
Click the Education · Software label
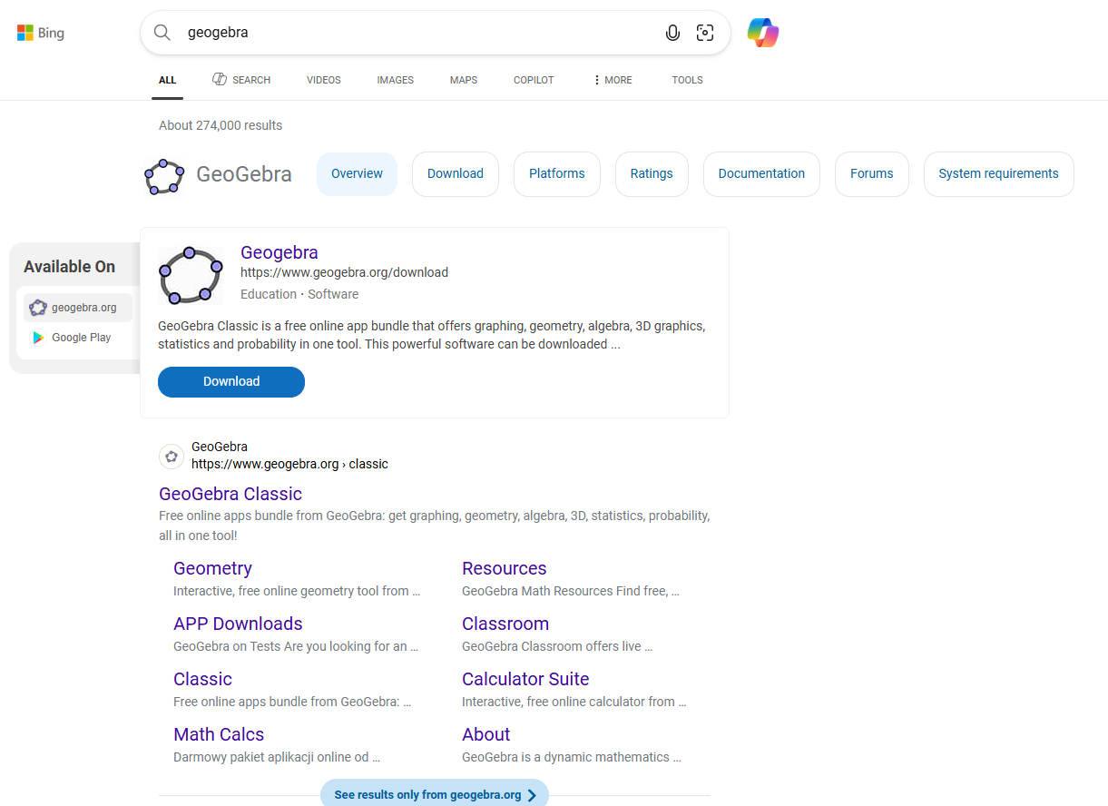[299, 294]
